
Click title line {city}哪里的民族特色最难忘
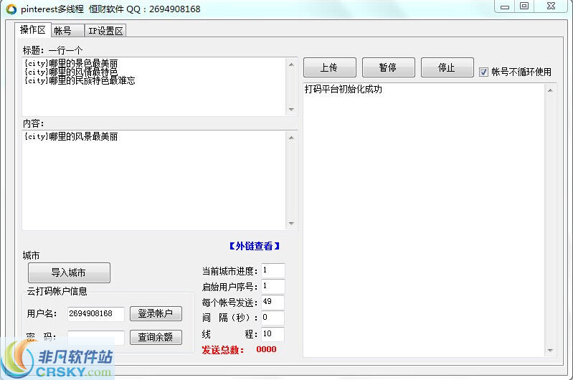point(80,80)
